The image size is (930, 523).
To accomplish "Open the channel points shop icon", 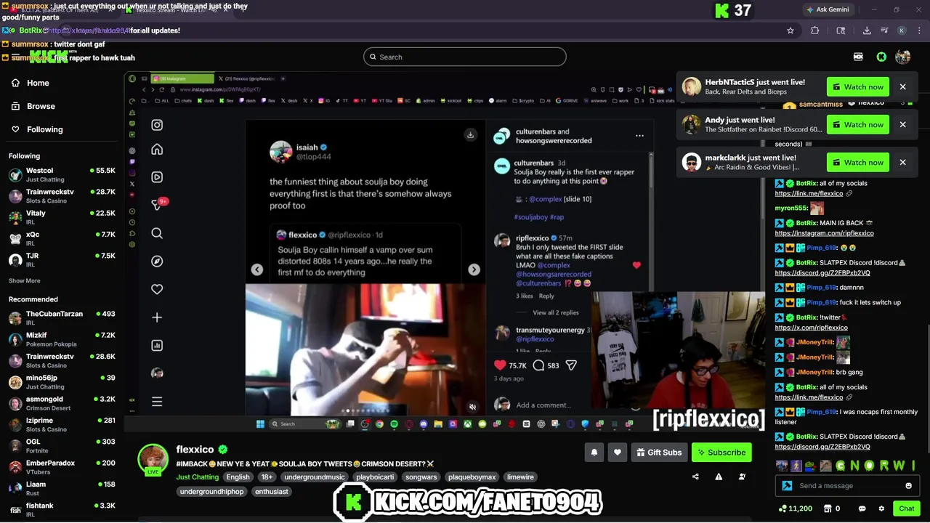I will [x=826, y=508].
